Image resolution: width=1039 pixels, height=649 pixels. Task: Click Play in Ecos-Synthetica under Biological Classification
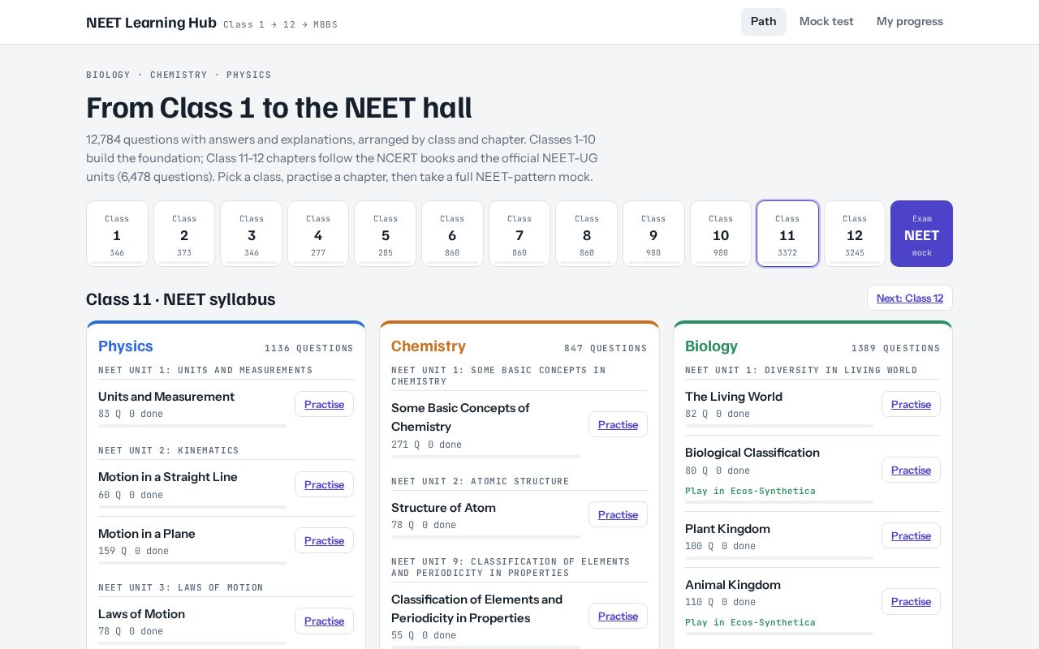tap(750, 491)
